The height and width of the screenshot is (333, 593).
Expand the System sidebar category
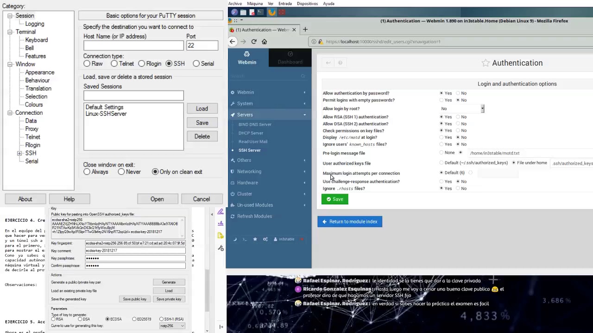(x=269, y=104)
